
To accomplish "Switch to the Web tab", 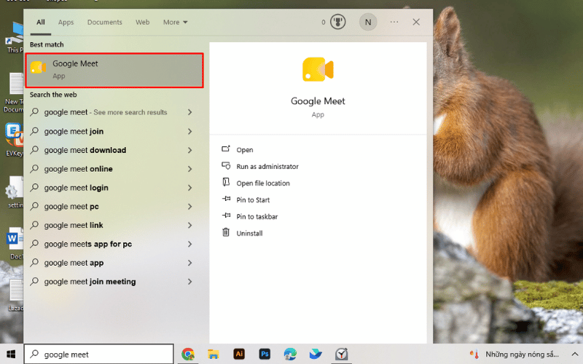I will tap(142, 23).
